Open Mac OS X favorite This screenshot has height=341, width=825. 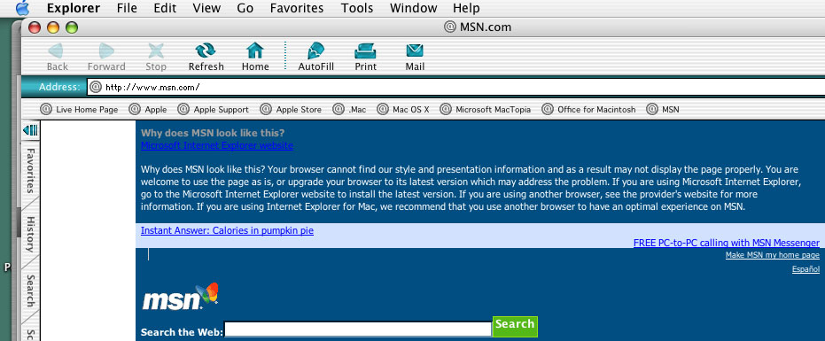[x=403, y=110]
